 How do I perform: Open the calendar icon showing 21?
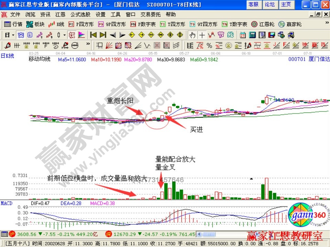243,35
